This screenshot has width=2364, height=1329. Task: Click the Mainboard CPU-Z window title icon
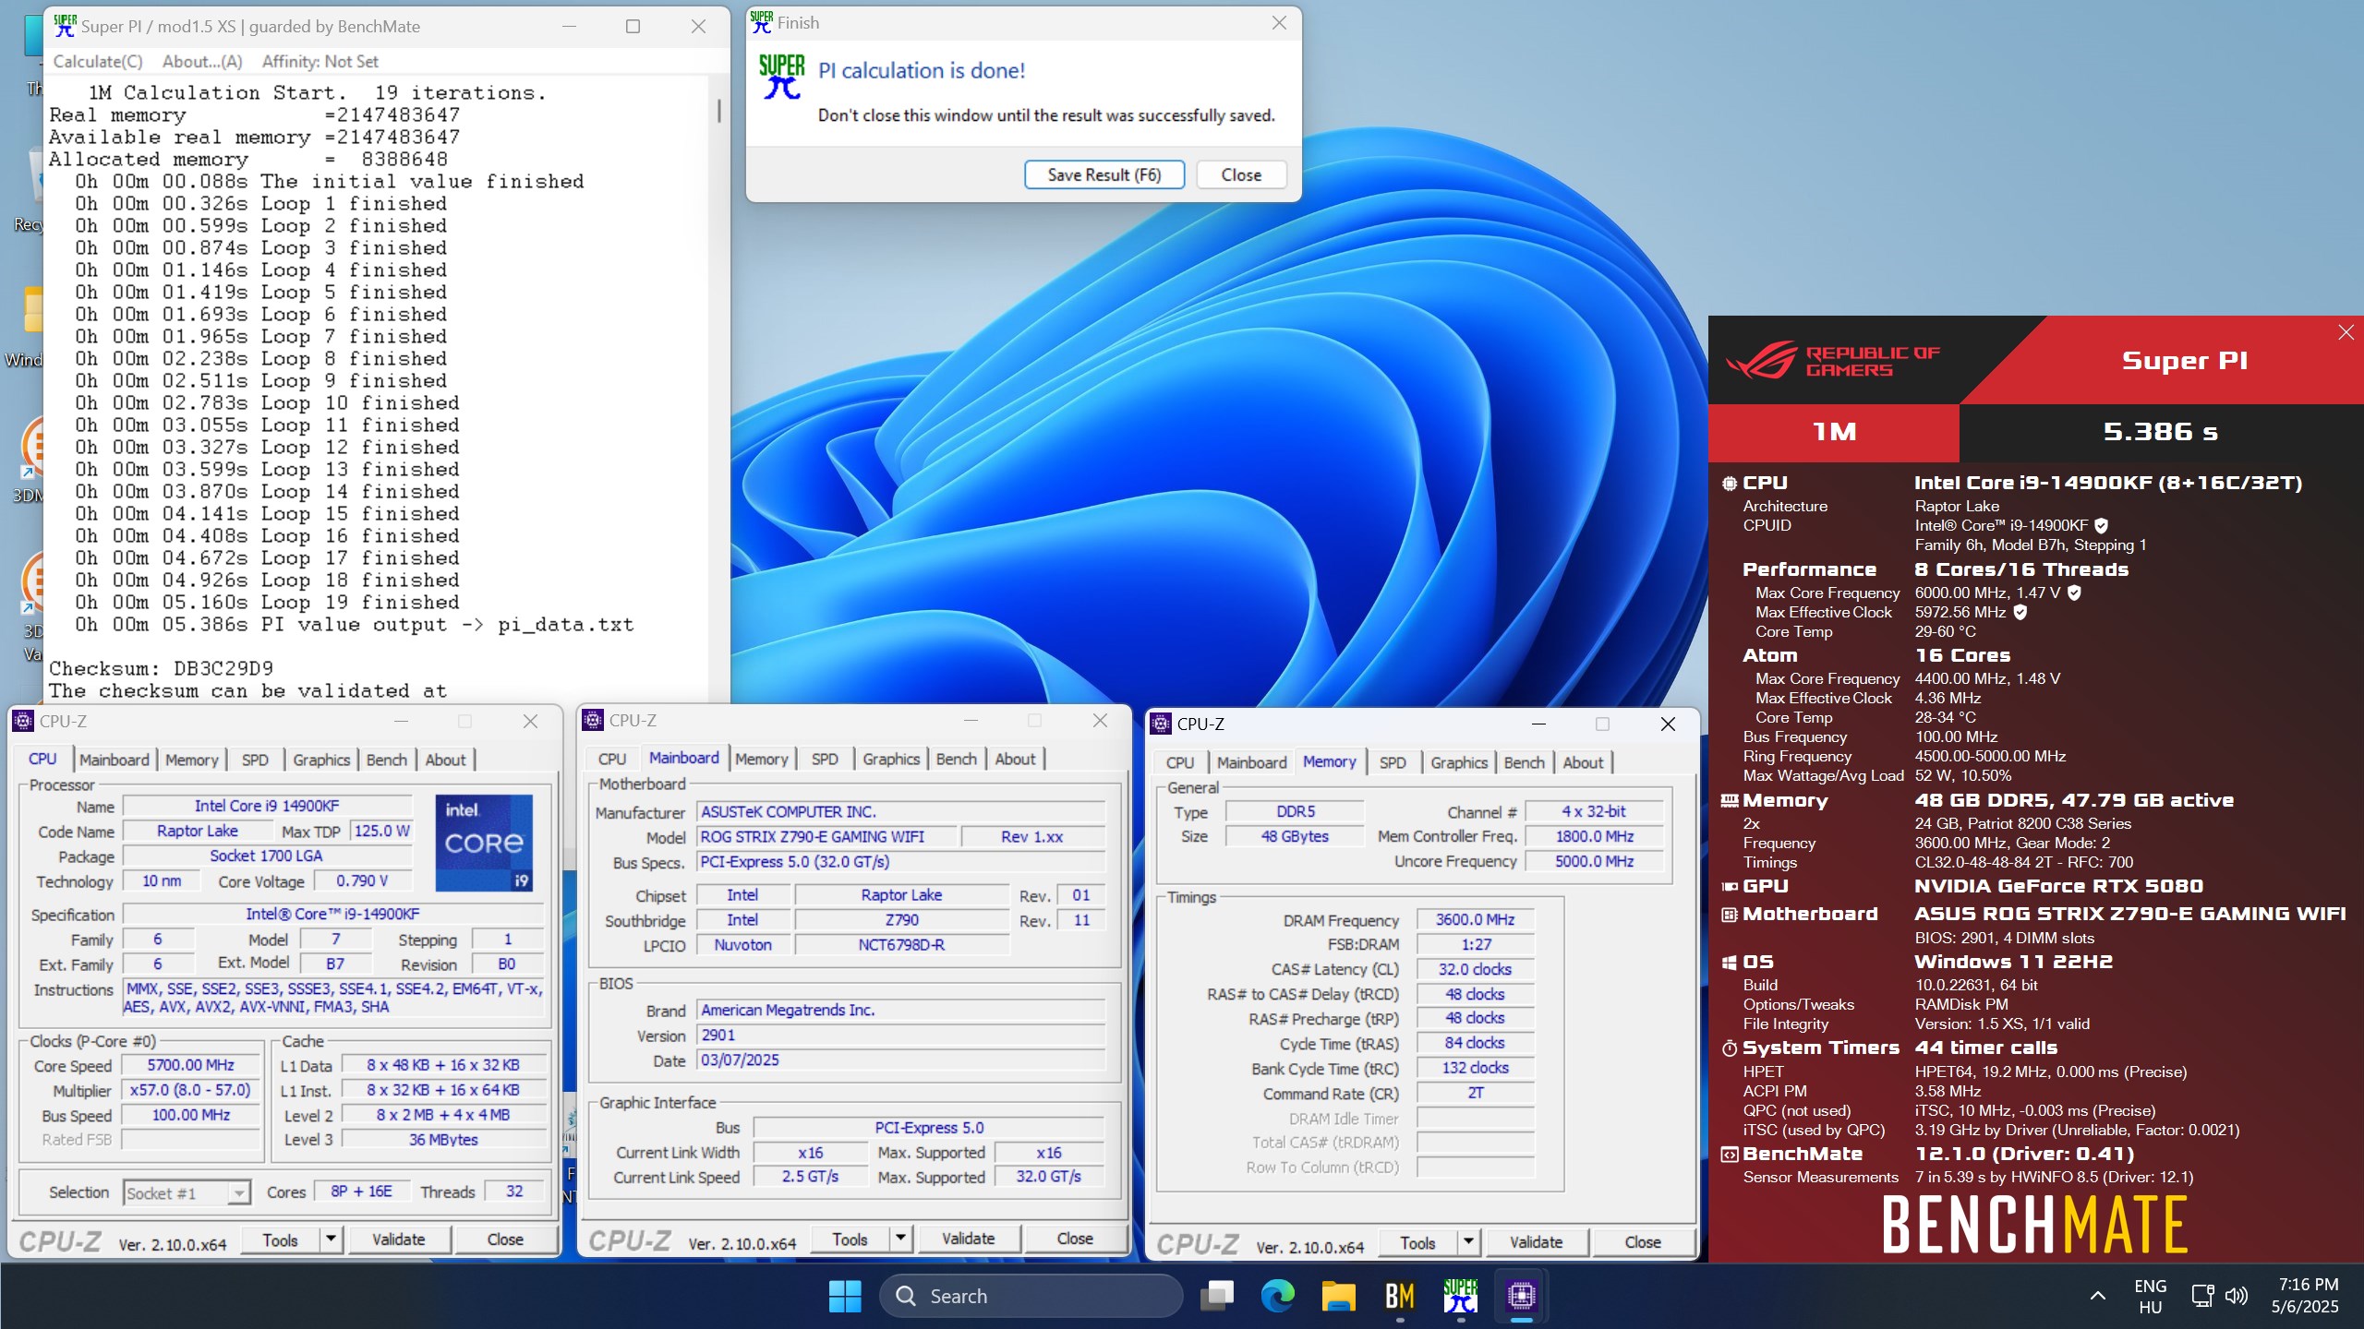pos(594,720)
